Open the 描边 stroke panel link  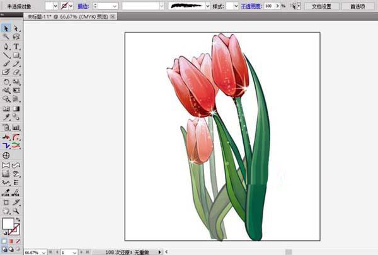[x=83, y=6]
